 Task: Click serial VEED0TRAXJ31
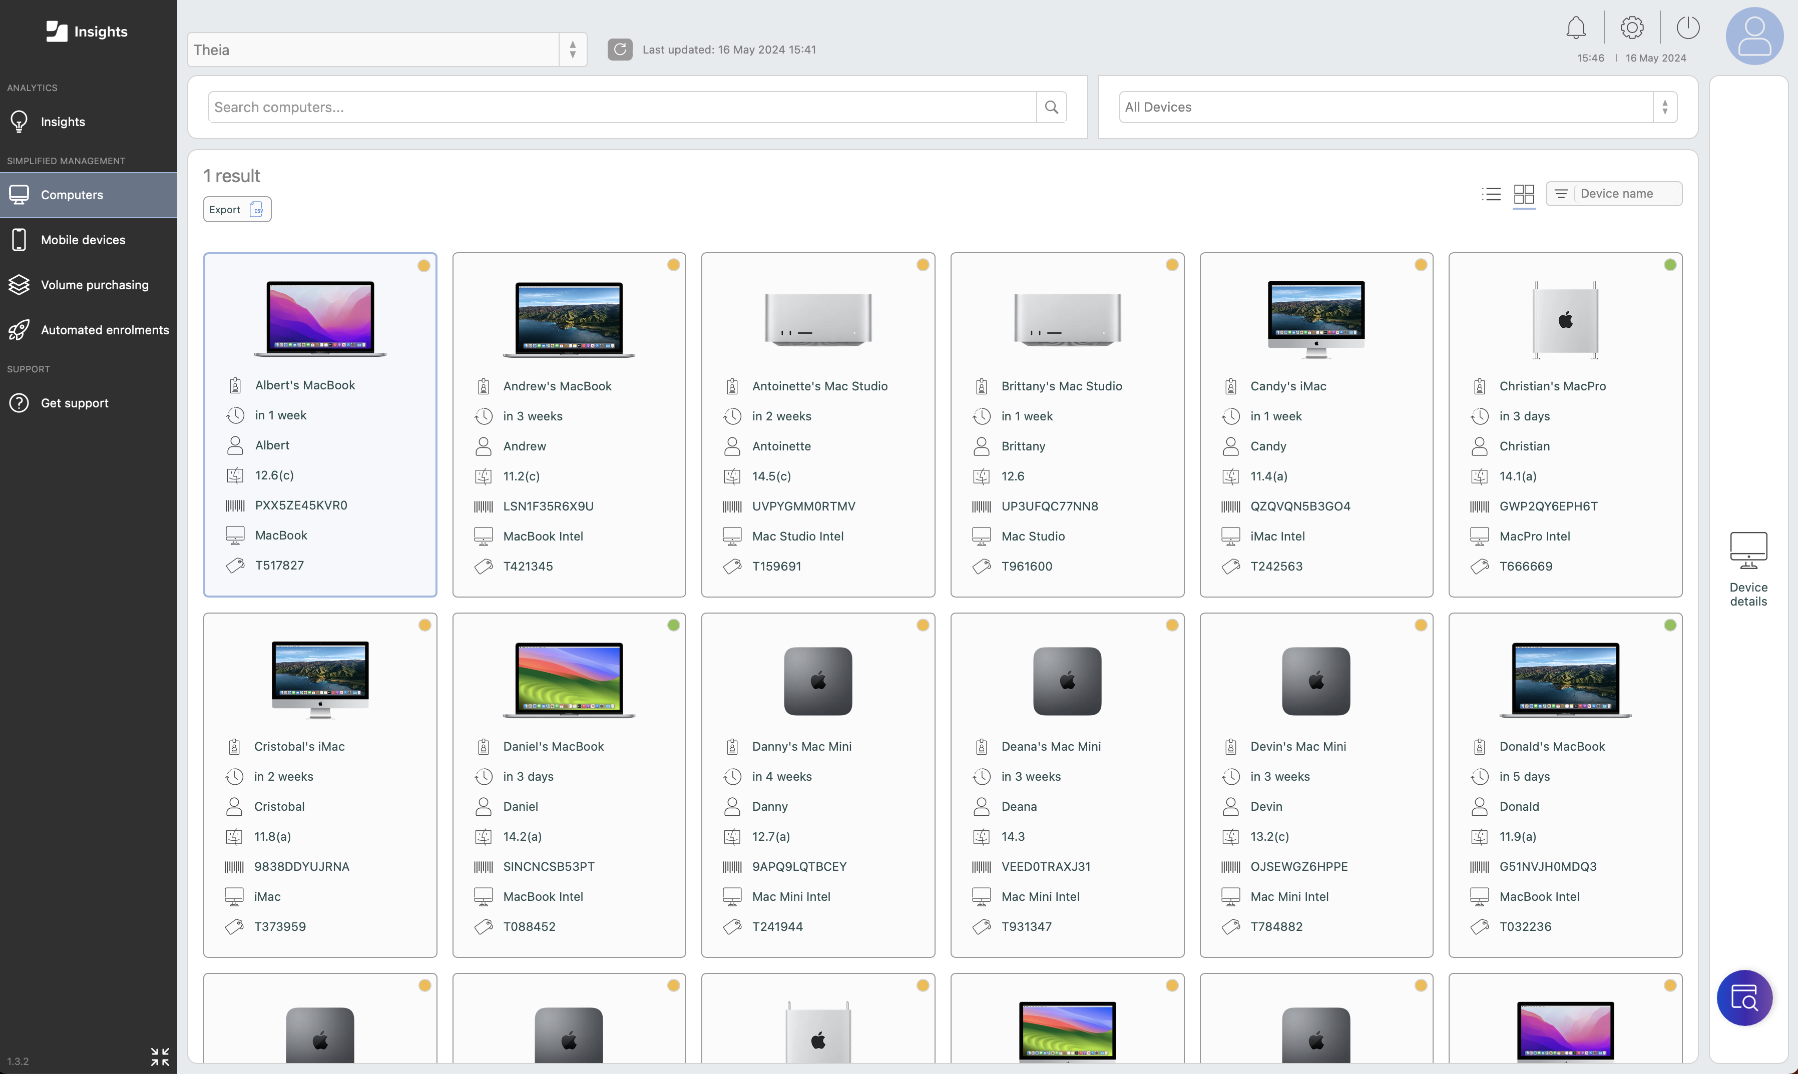(1045, 866)
